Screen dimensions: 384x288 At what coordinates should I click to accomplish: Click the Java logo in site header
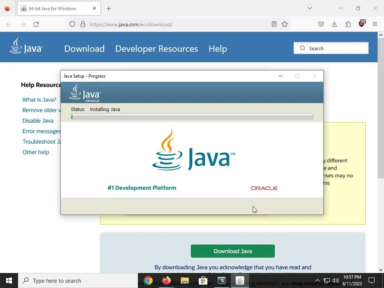click(27, 45)
